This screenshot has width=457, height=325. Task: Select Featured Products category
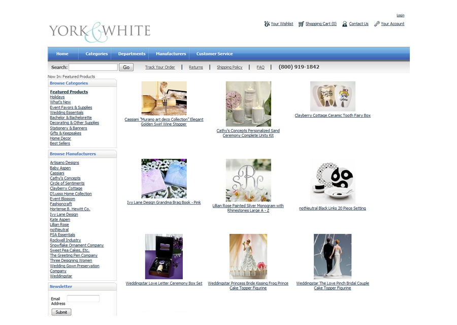click(x=69, y=92)
